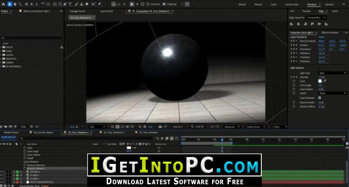349x187 pixels.
Task: Select the Eraser tool
Action: 87,4
